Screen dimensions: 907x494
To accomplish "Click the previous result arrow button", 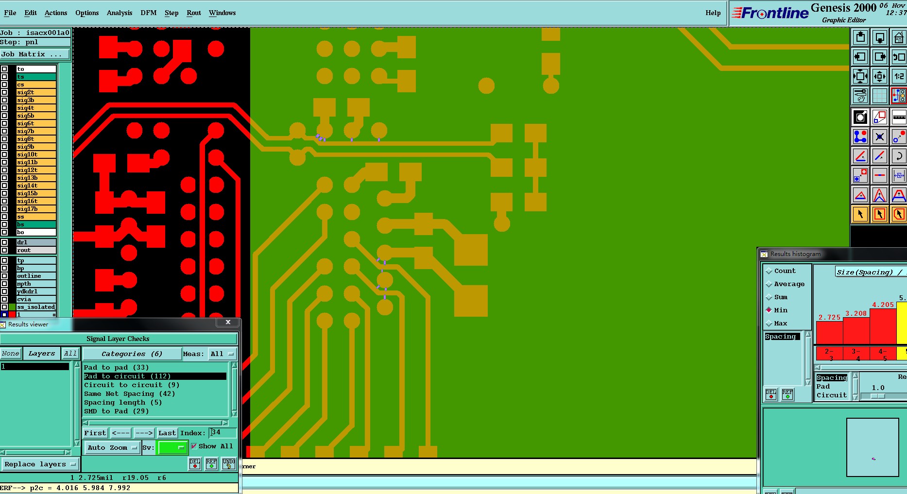I will [120, 433].
